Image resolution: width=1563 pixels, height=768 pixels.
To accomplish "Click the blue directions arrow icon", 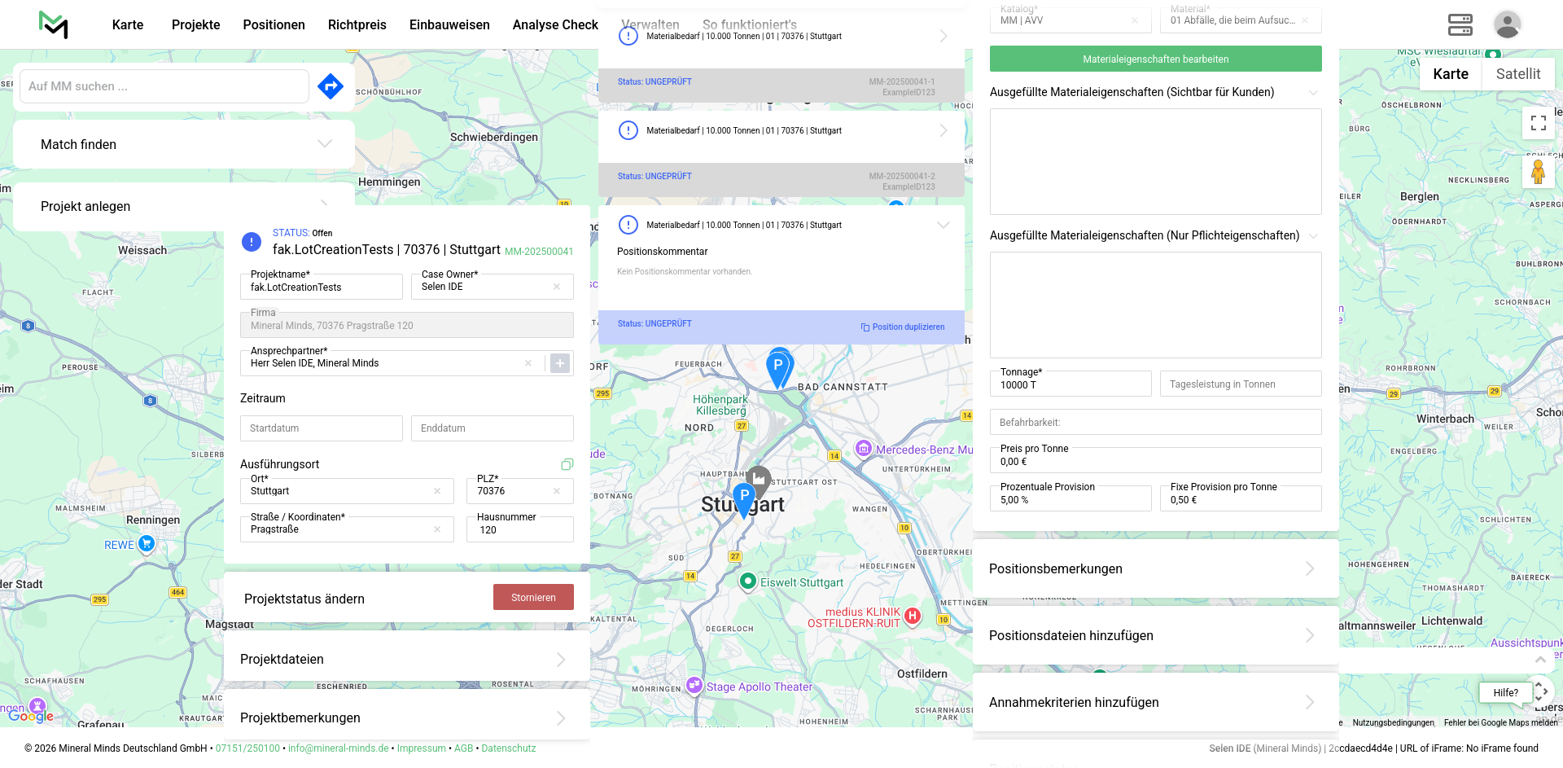I will tap(331, 86).
